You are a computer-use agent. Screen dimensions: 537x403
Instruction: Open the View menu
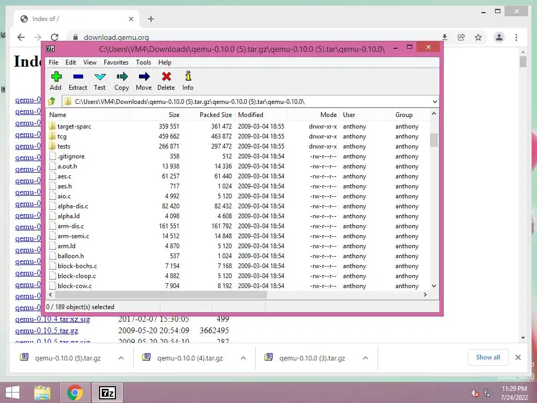[90, 62]
